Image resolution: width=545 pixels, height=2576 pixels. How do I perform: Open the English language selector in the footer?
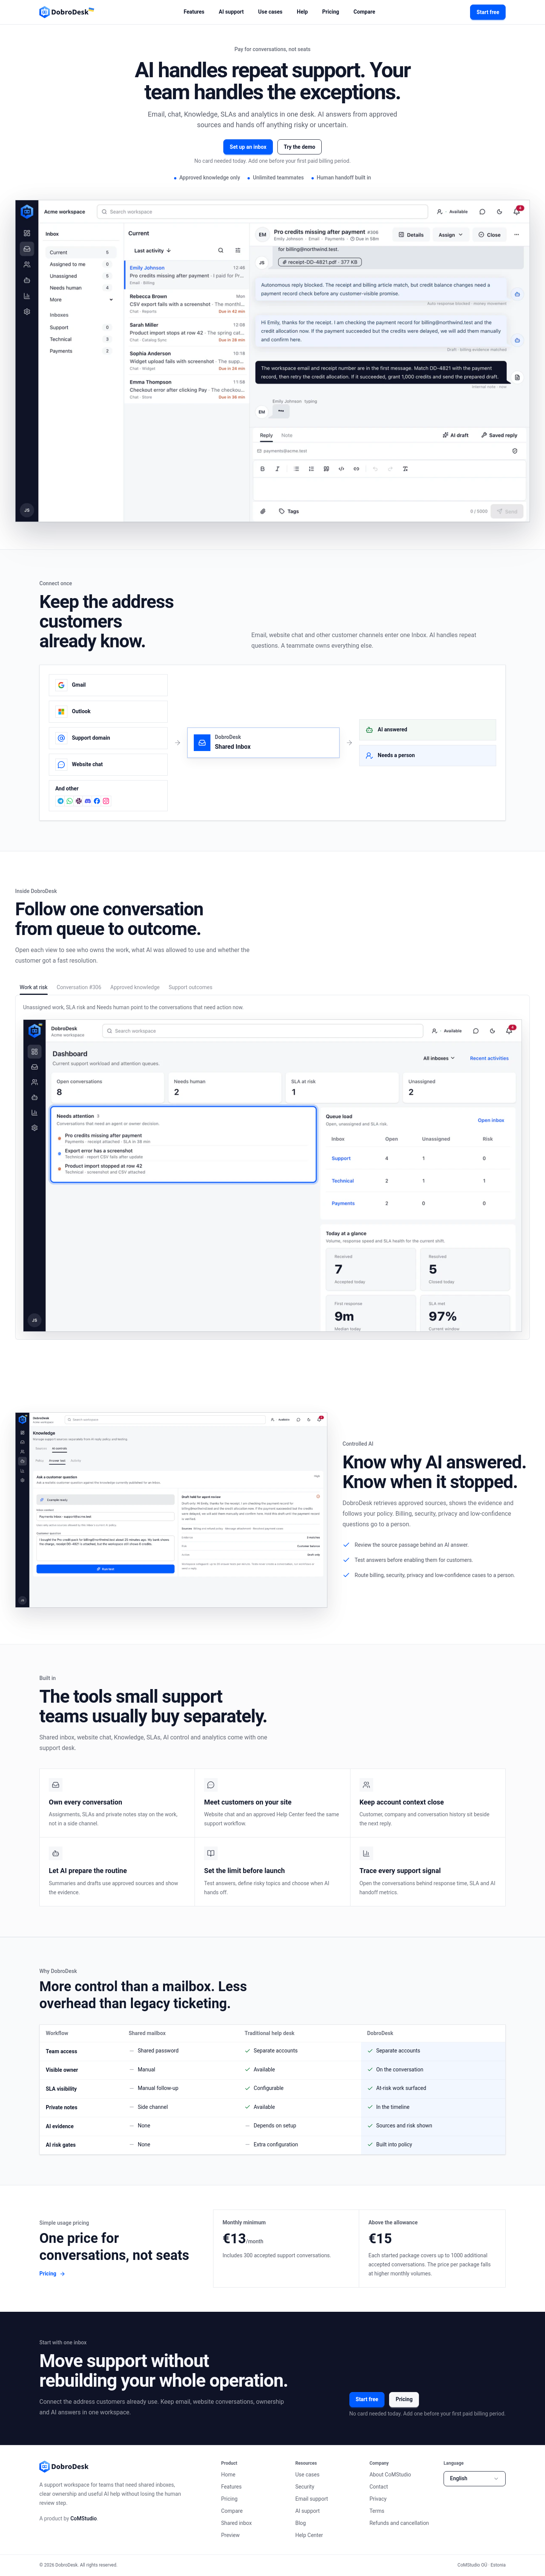point(474,2478)
